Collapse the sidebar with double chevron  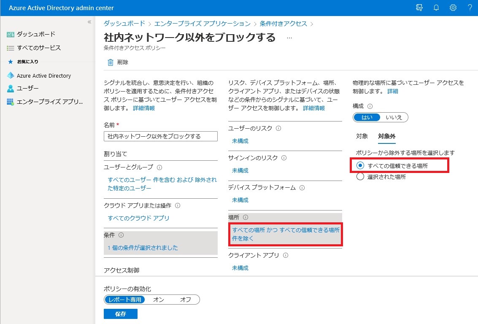[89, 22]
